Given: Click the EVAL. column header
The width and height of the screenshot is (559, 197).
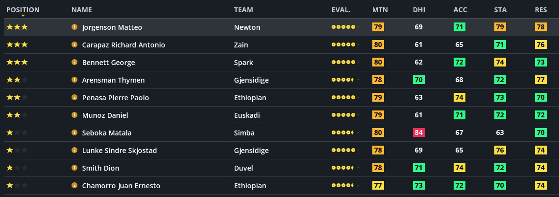Looking at the screenshot, I should coord(341,10).
